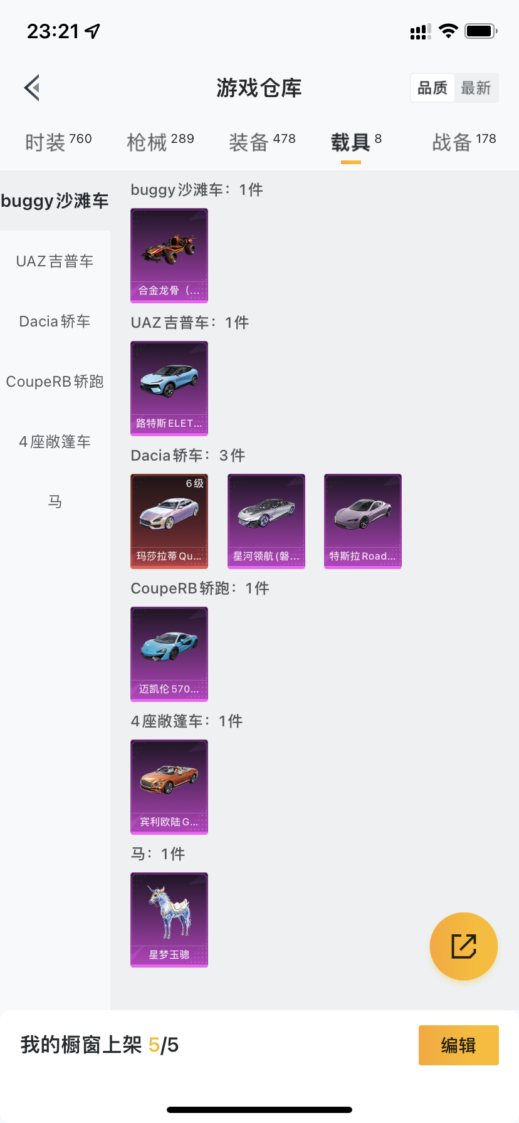Screen dimensions: 519x1123
Task: Choose the 特斯拉 Roadster skin card
Action: 363,521
